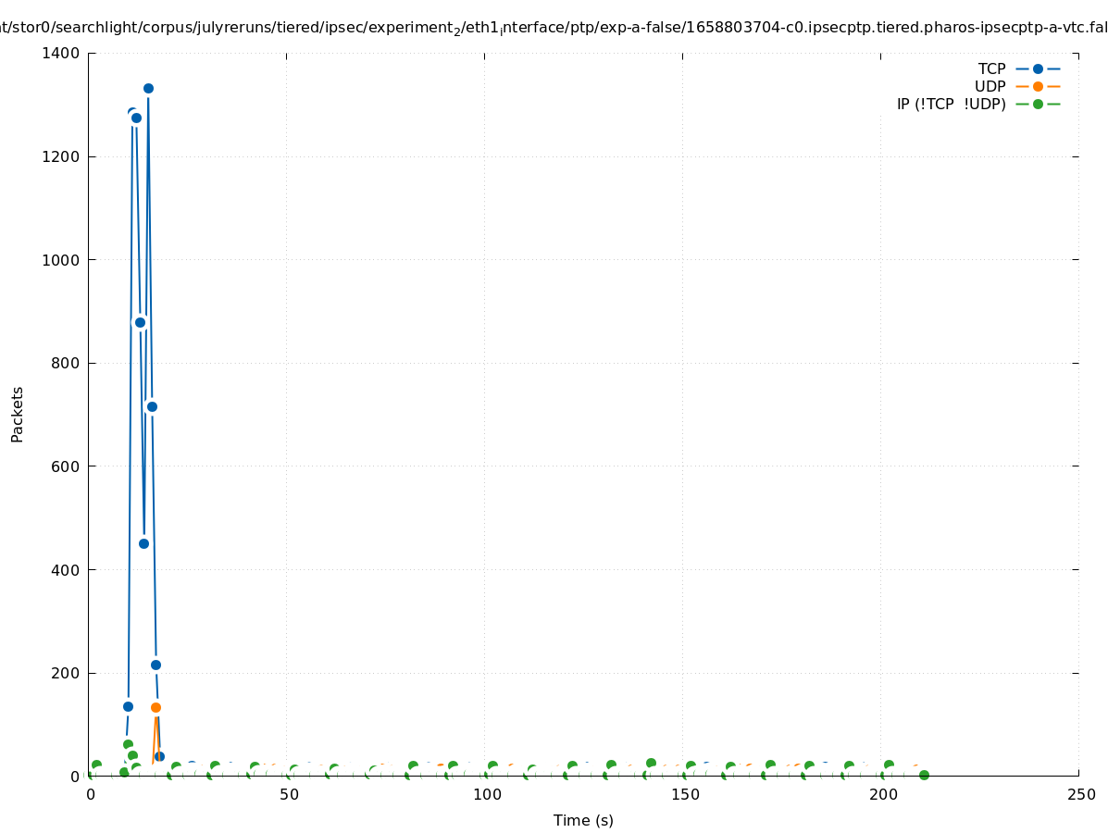Viewport: 1108px width, 833px height.
Task: Select the UDP legend label
Action: click(x=990, y=86)
